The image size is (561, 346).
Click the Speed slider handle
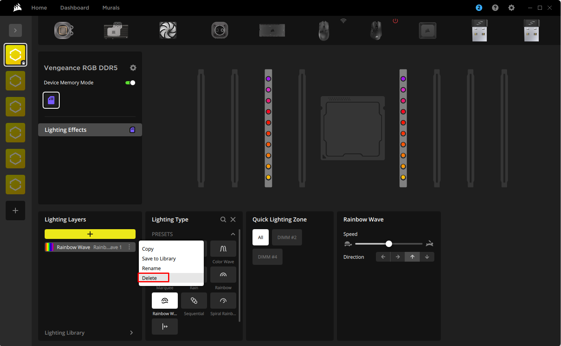pyautogui.click(x=389, y=244)
